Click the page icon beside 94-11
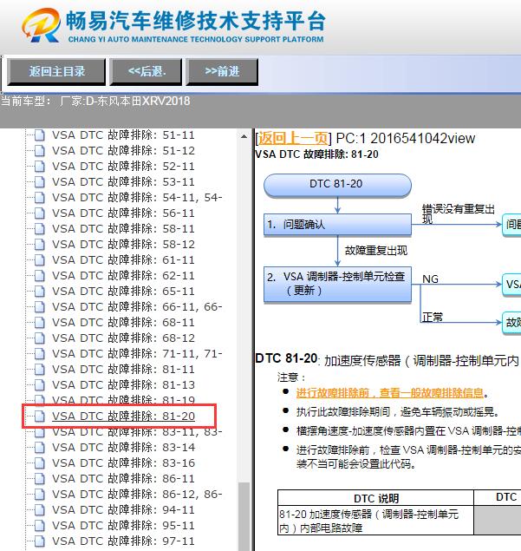 (40, 510)
